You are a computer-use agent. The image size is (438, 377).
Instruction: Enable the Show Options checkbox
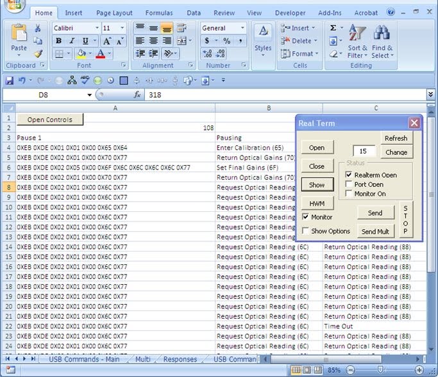306,230
